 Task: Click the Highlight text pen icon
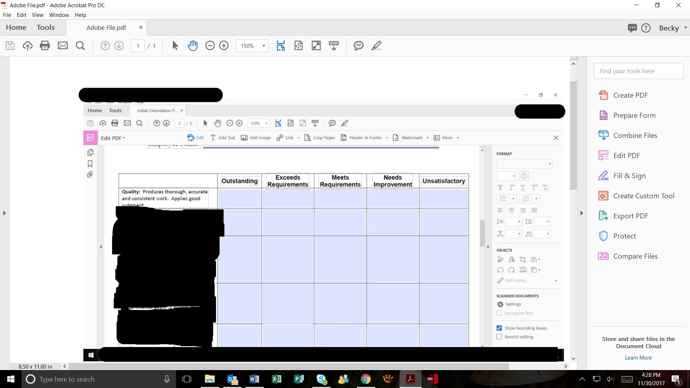[x=376, y=46]
